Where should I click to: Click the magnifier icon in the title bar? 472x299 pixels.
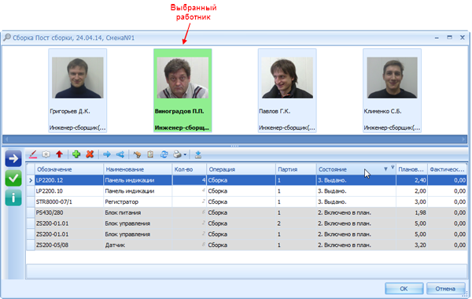pyautogui.click(x=7, y=38)
